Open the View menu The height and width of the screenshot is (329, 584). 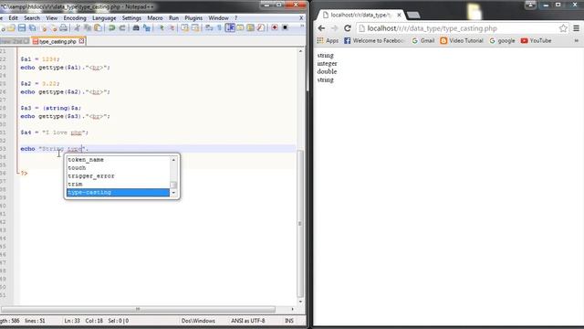(52, 18)
